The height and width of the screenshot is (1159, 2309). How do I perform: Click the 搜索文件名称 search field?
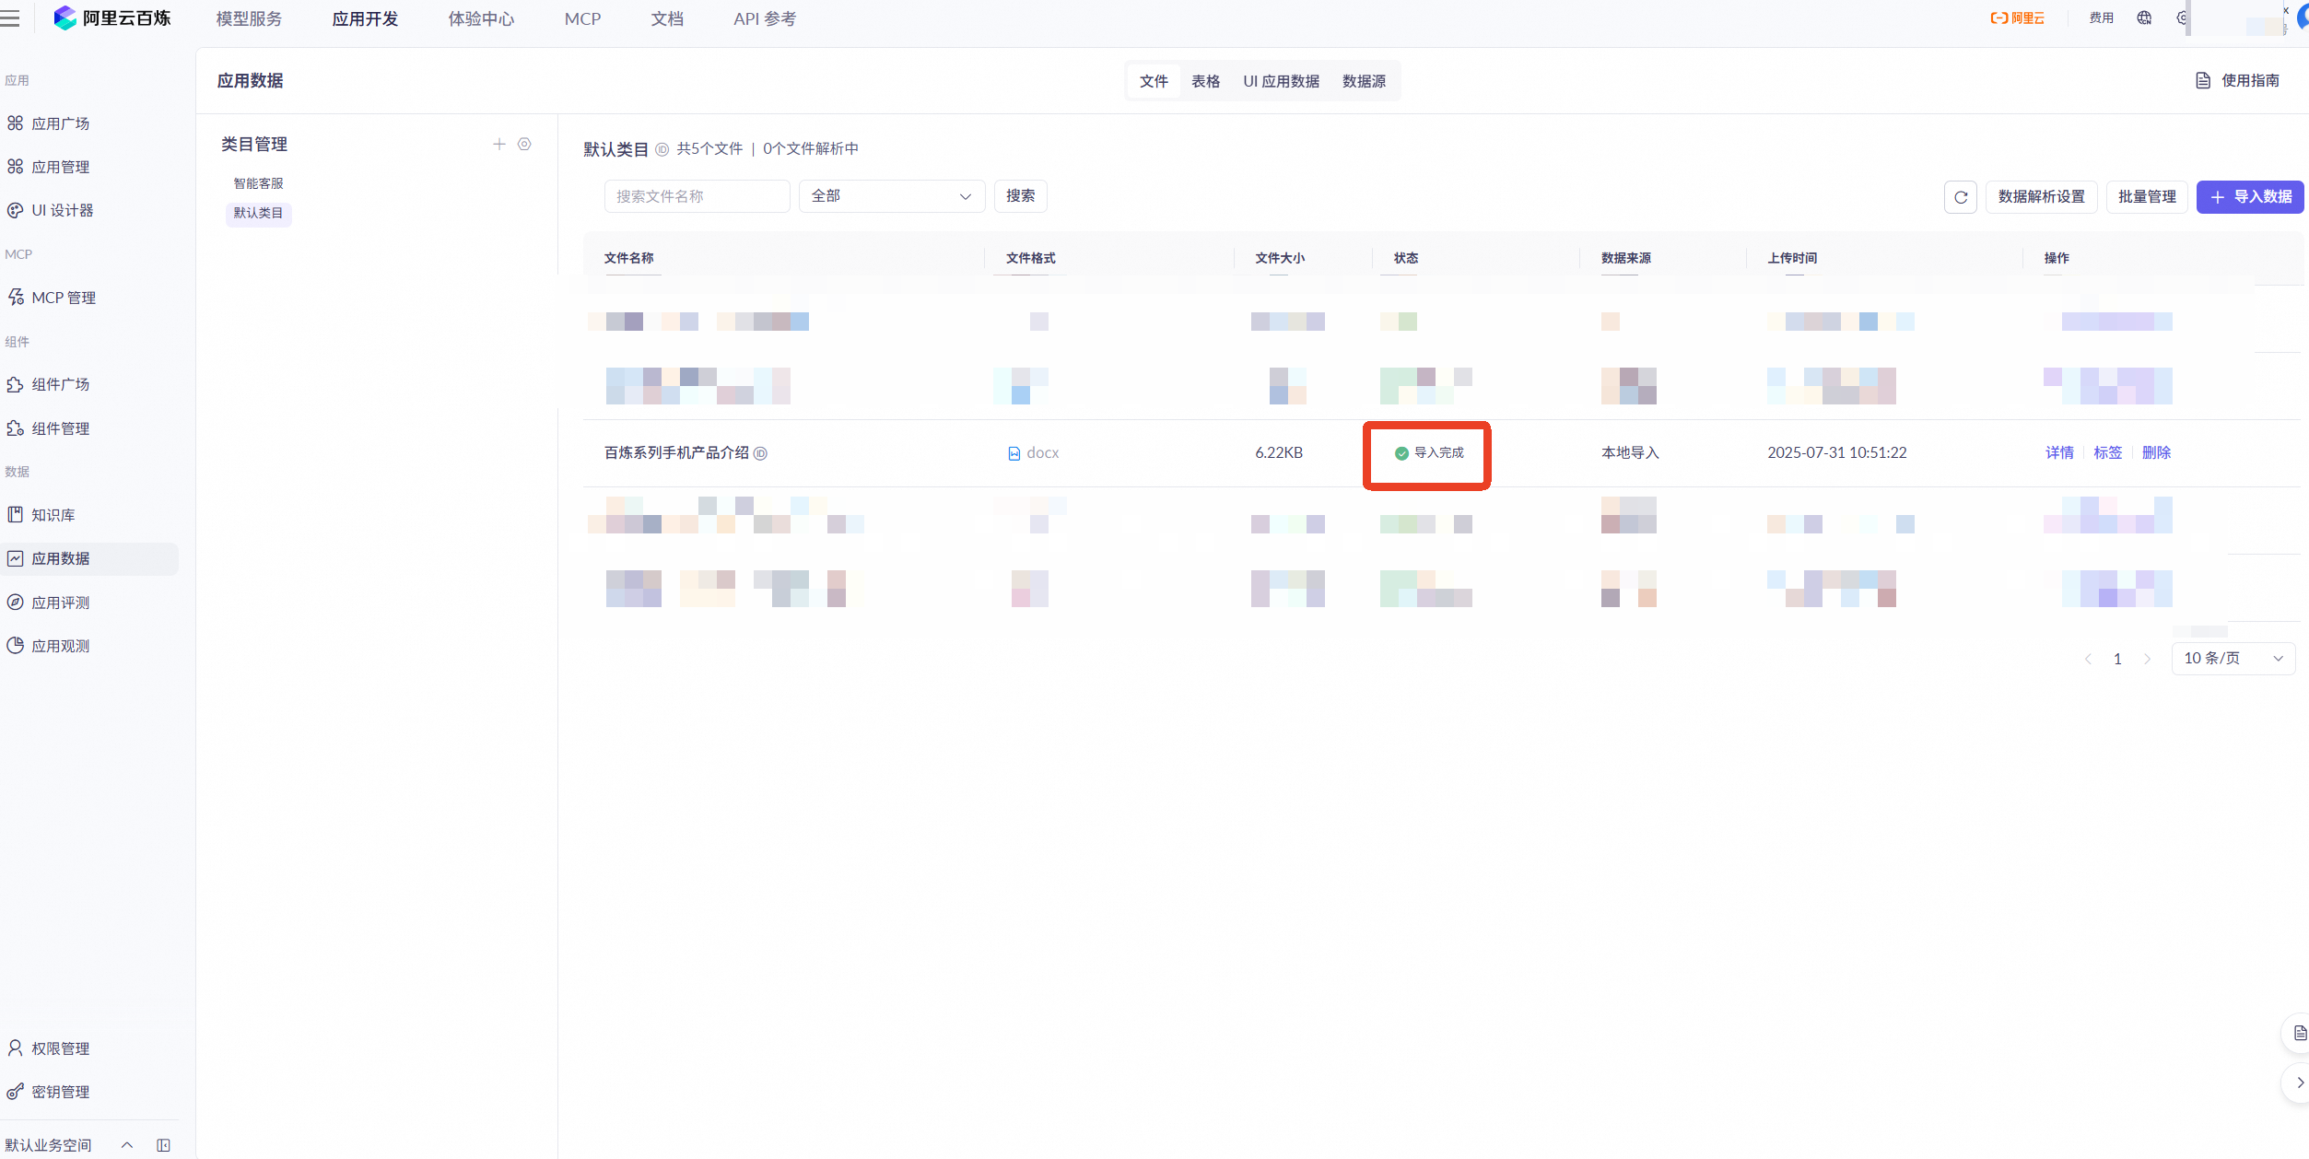[697, 196]
